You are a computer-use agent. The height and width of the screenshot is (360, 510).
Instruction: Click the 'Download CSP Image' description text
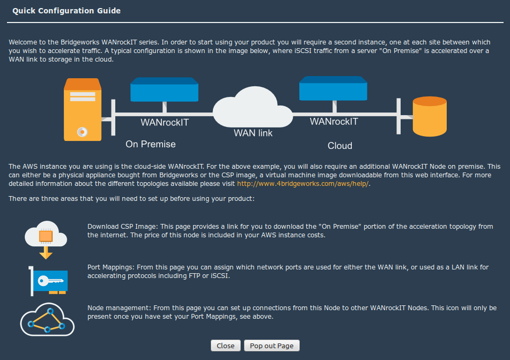tap(290, 231)
